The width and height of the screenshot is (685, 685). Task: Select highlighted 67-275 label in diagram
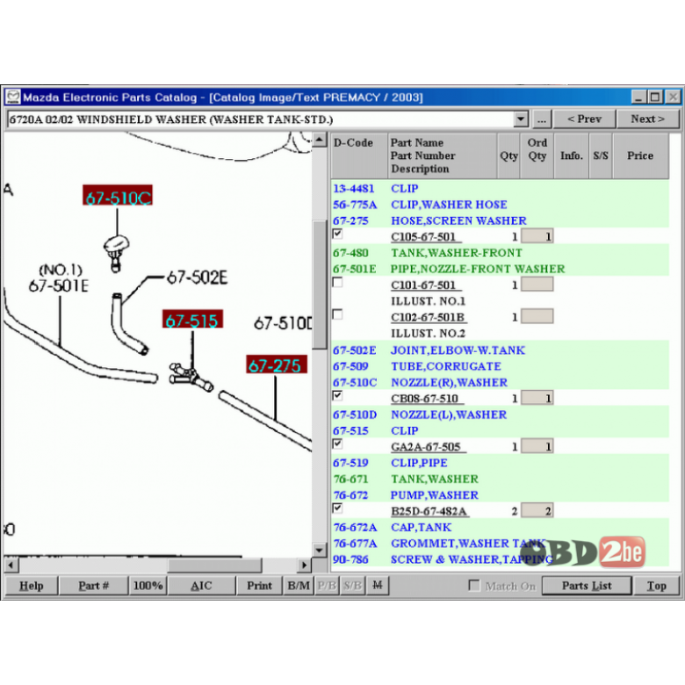(277, 364)
